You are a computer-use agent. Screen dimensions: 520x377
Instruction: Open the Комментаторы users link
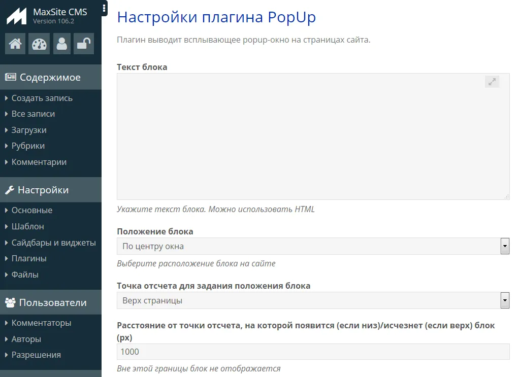click(41, 323)
